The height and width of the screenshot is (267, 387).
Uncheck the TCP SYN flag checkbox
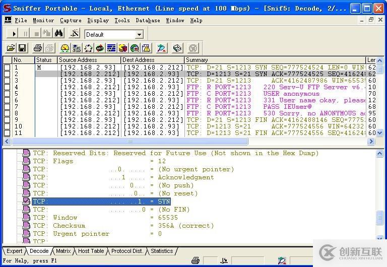pyautogui.click(x=27, y=202)
